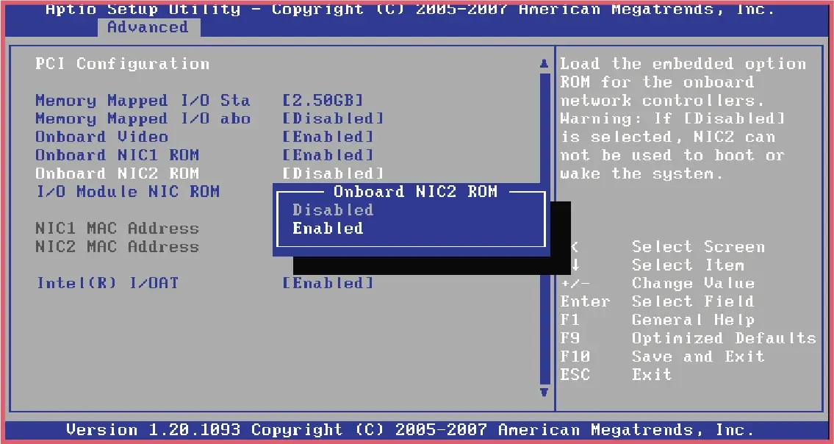
Task: Select Enabled in the Onboard NIC2 ROM popup
Action: (x=327, y=228)
